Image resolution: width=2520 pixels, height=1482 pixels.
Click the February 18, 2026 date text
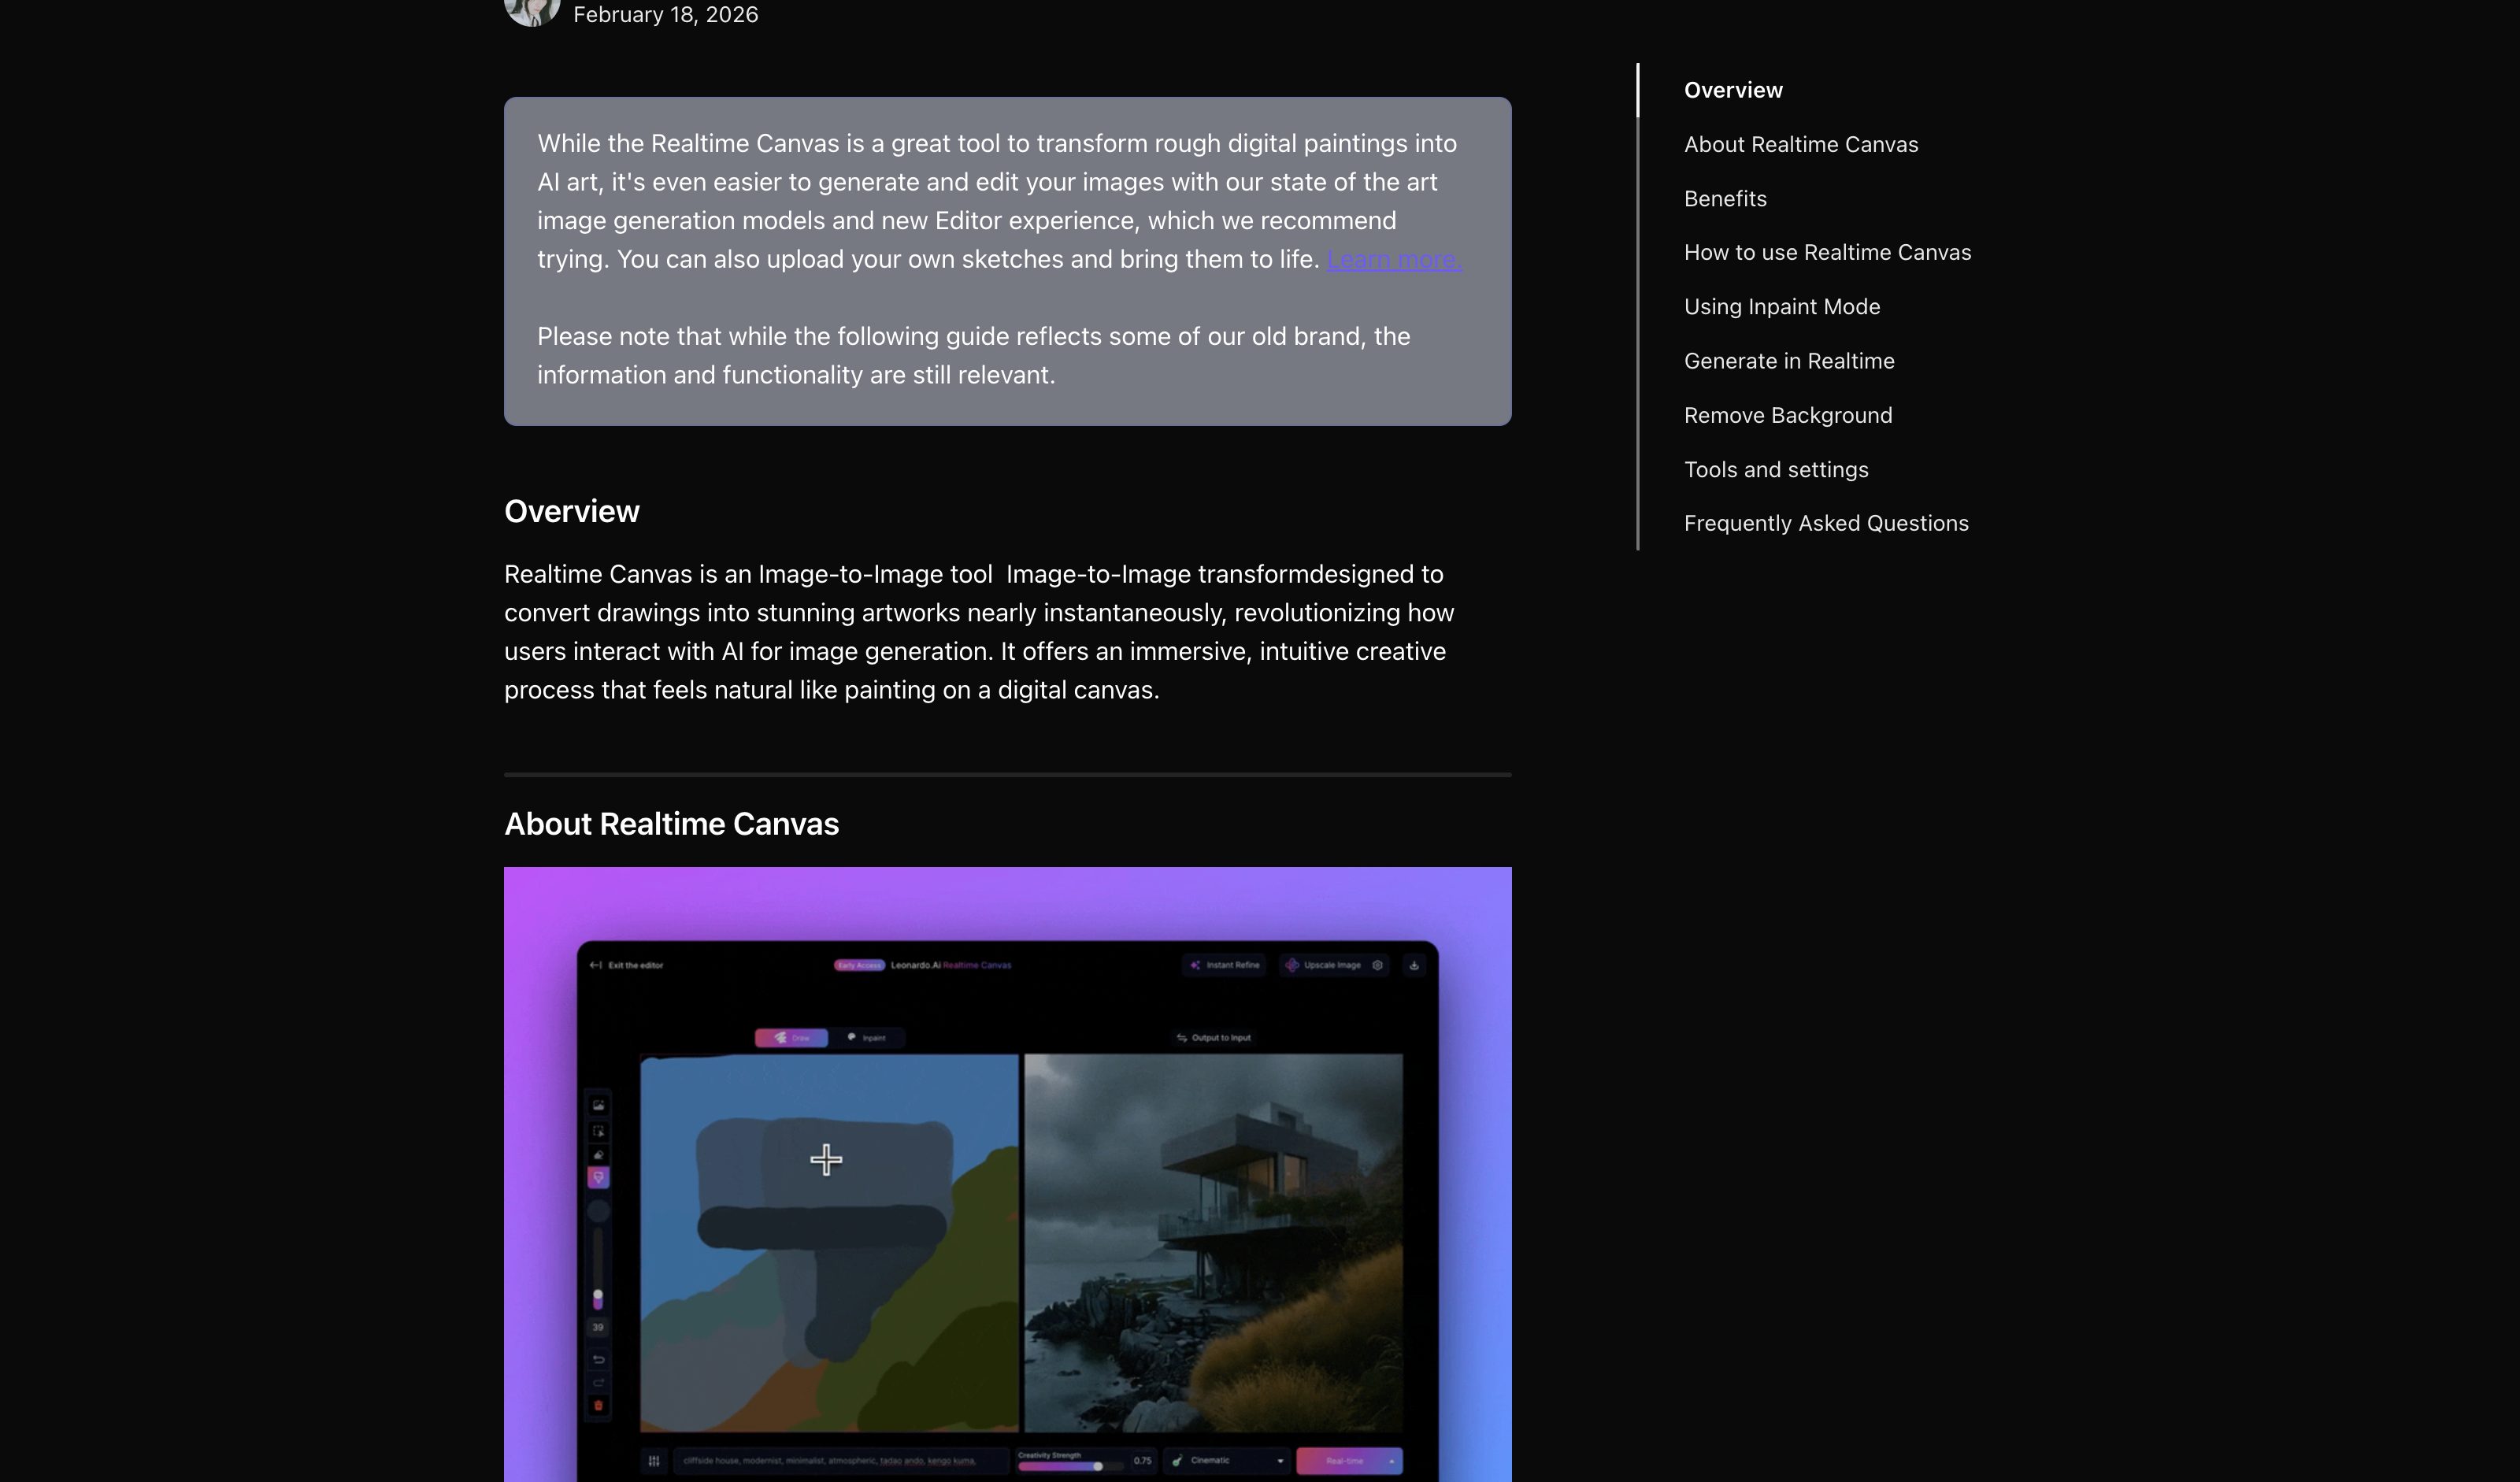[666, 14]
